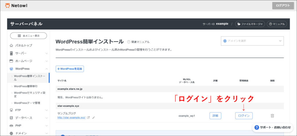Image resolution: width=297 pixels, height=136 pixels.
Task: Click the WordPress logo icon in sidebar
Action: click(x=11, y=69)
